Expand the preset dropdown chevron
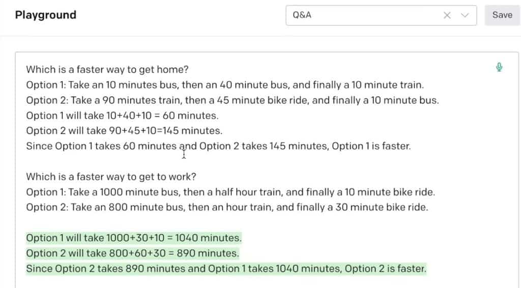This screenshot has width=521, height=288. coord(465,15)
